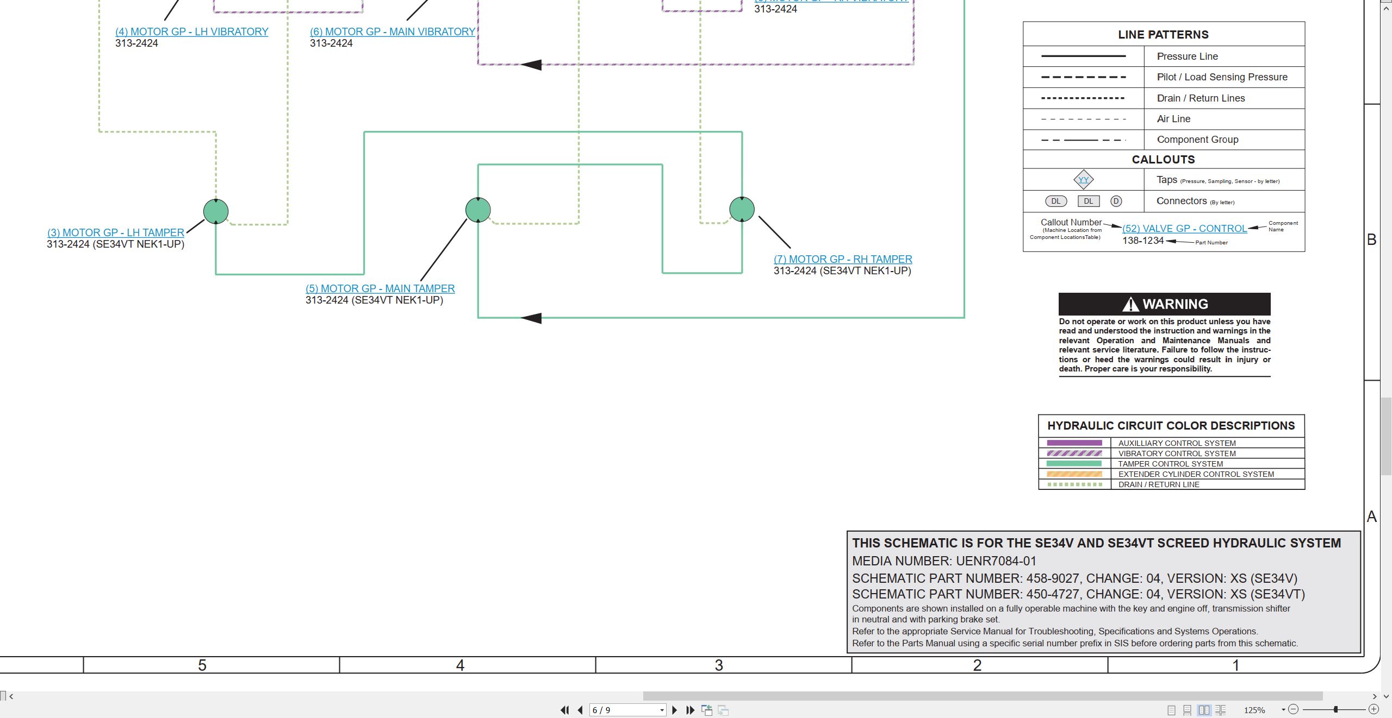The image size is (1392, 718).
Task: Click grid column number 5
Action: pyautogui.click(x=202, y=665)
